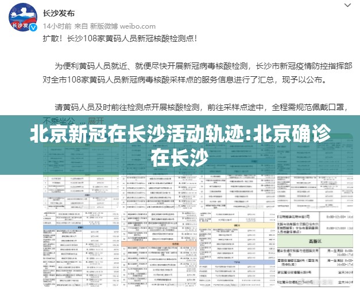Open the bottom-right table image with 高新区
360x290 pixels.
point(316,252)
